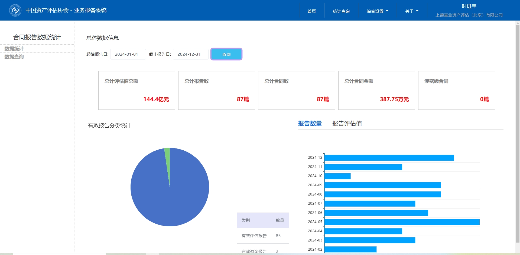
Task: Select 数据查询 in the sidebar
Action: pyautogui.click(x=14, y=57)
